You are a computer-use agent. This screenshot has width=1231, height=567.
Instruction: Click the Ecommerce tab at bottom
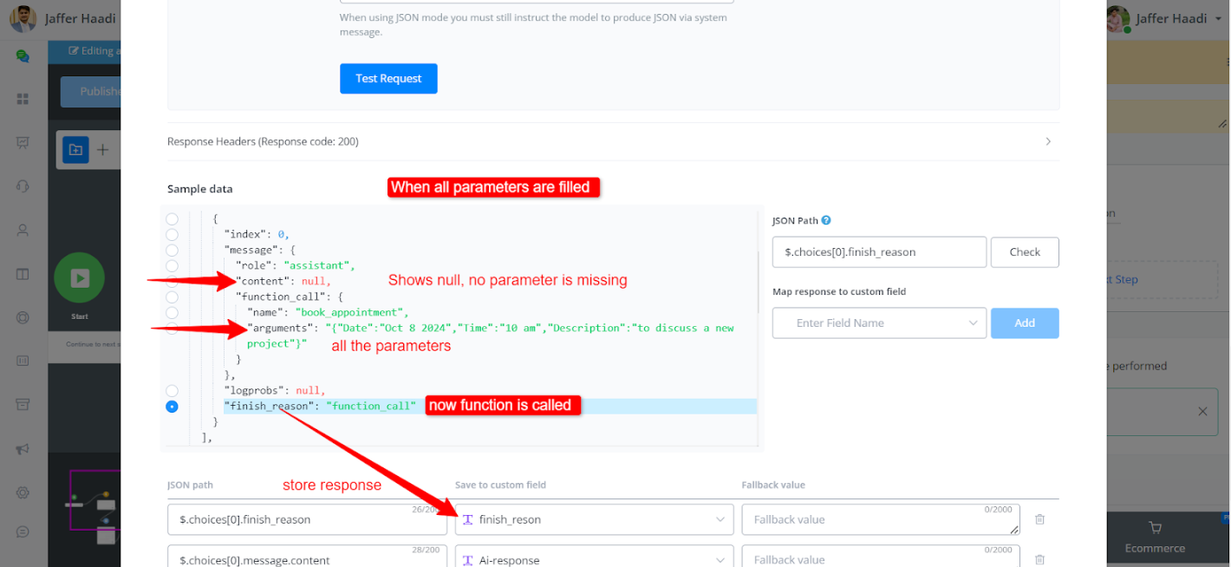[x=1154, y=537]
